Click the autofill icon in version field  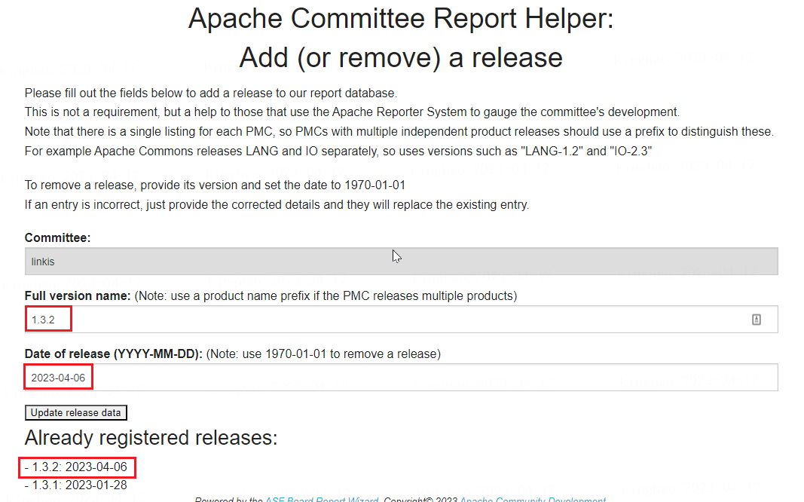[x=757, y=320]
